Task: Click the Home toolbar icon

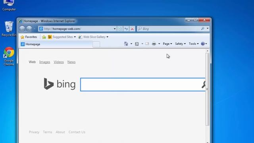Action: click(126, 44)
